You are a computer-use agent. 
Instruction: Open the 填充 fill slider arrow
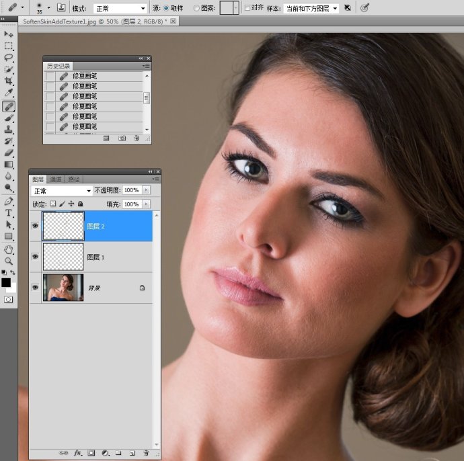[146, 204]
